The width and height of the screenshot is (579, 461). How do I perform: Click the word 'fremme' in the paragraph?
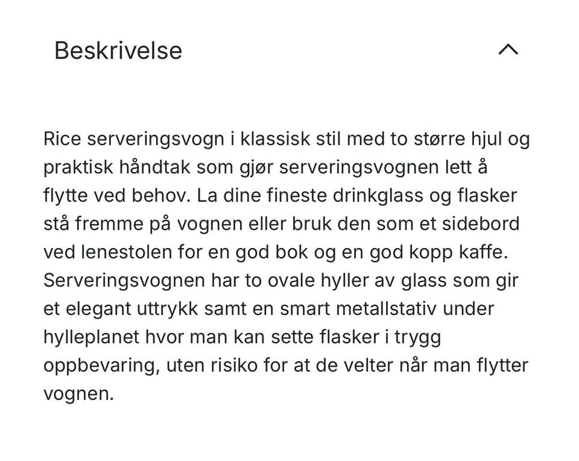(109, 224)
